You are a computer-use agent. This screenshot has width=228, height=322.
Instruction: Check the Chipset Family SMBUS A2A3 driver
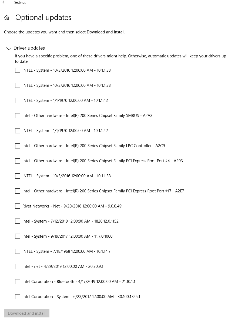pyautogui.click(x=18, y=116)
